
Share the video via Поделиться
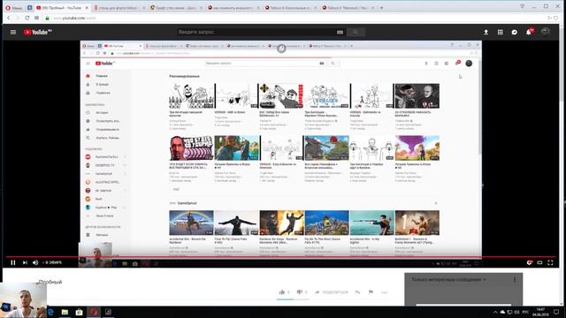[x=331, y=292]
